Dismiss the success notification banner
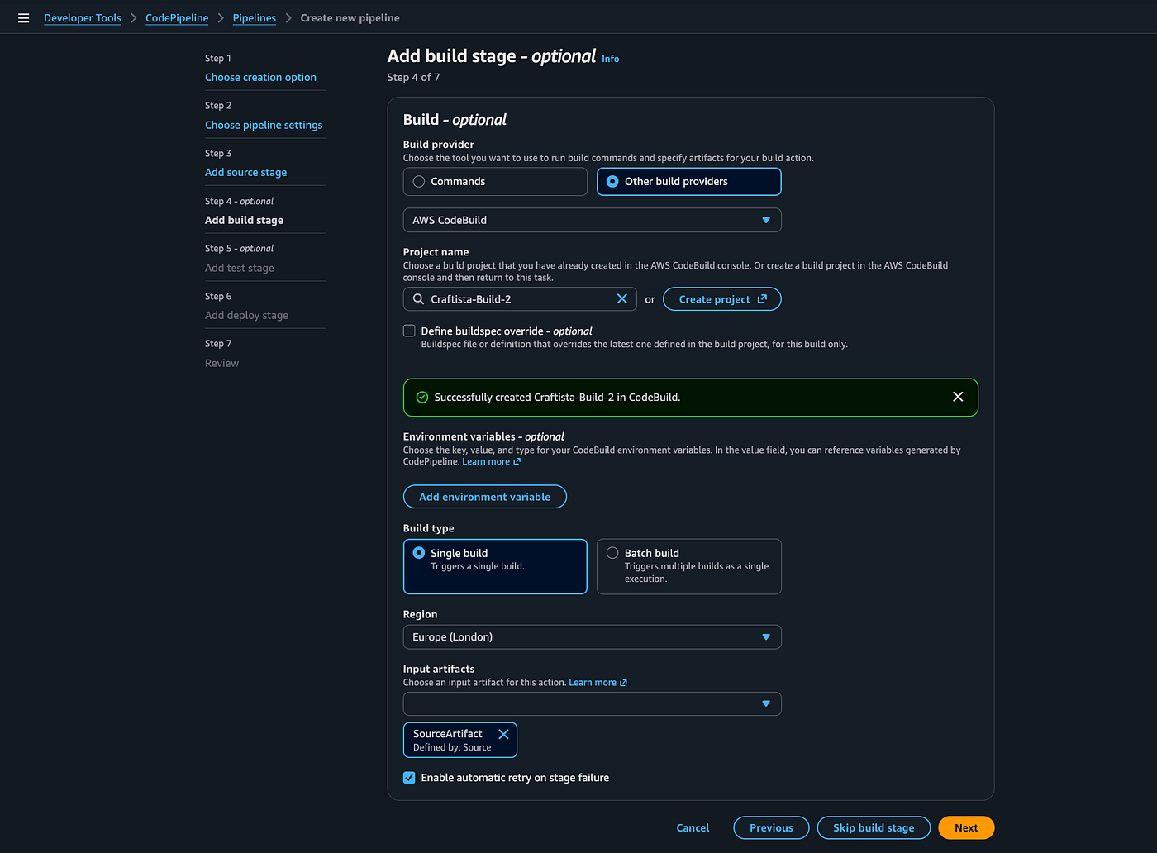 958,397
